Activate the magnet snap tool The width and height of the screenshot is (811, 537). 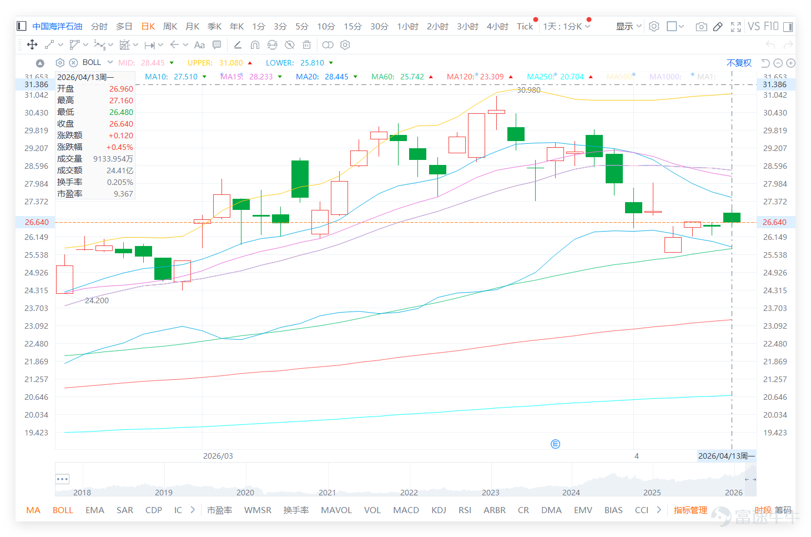pos(255,45)
